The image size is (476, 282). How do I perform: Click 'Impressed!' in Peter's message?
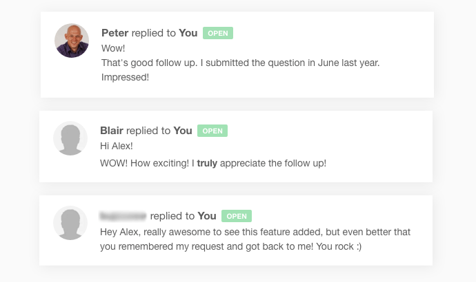tap(126, 77)
